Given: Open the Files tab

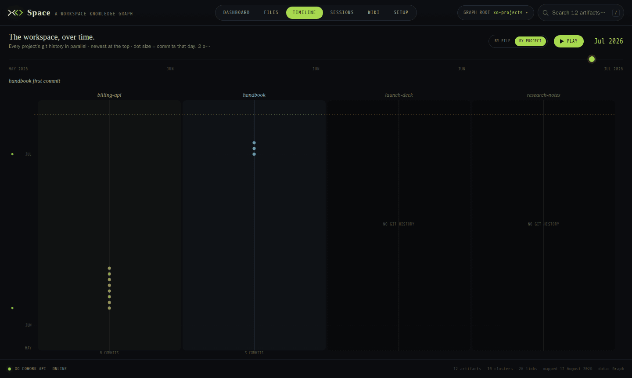Looking at the screenshot, I should (271, 13).
